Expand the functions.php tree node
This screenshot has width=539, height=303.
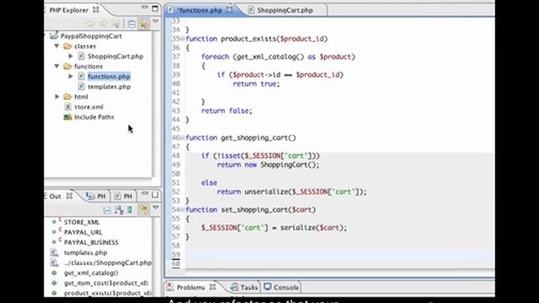pos(71,77)
